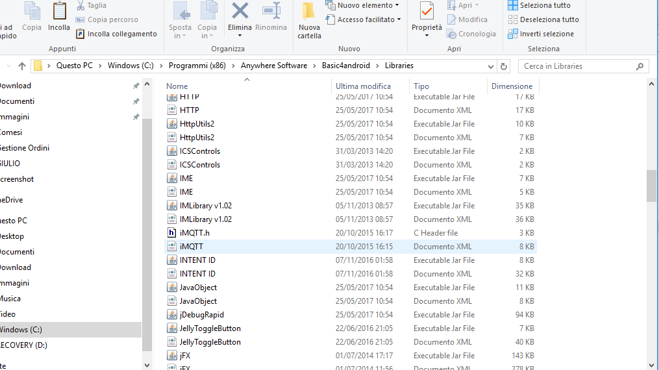Click IMLibrary v1.02 XML 36 KB size cell
Viewport: 659px width, 370px height.
(x=525, y=219)
